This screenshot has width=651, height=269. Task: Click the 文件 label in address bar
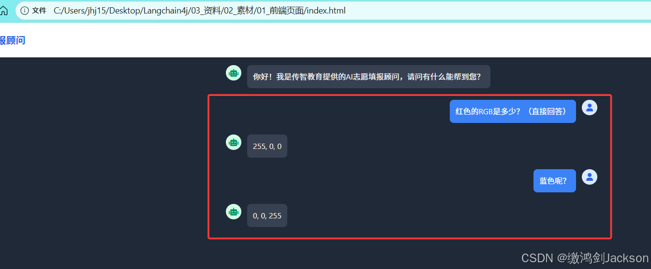(39, 11)
